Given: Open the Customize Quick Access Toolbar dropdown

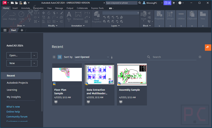Looking at the screenshot, I should pyautogui.click(x=29, y=3).
